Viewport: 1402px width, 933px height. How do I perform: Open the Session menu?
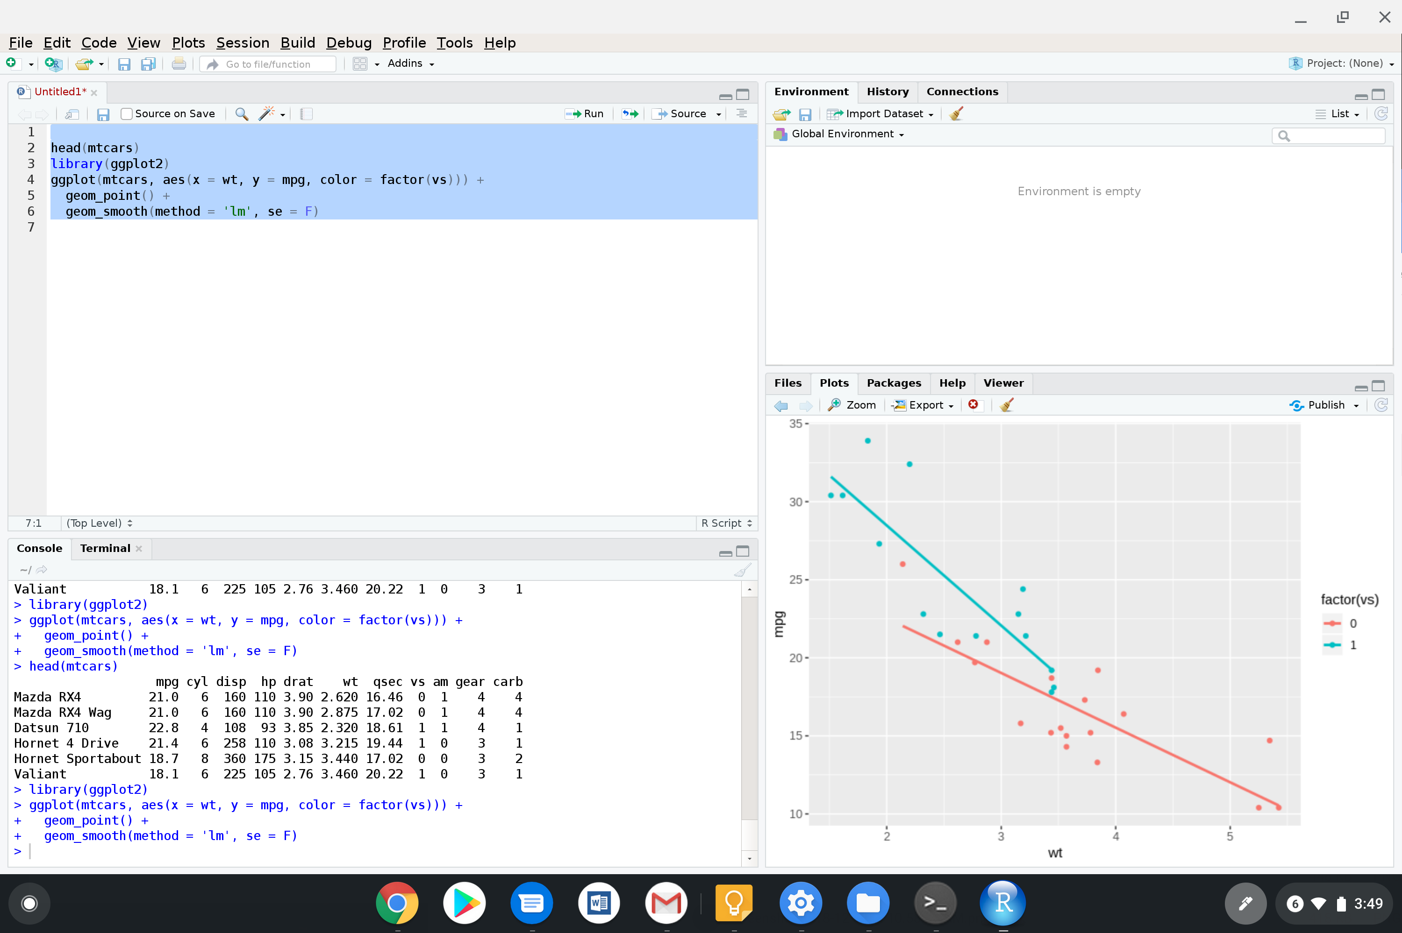[242, 43]
